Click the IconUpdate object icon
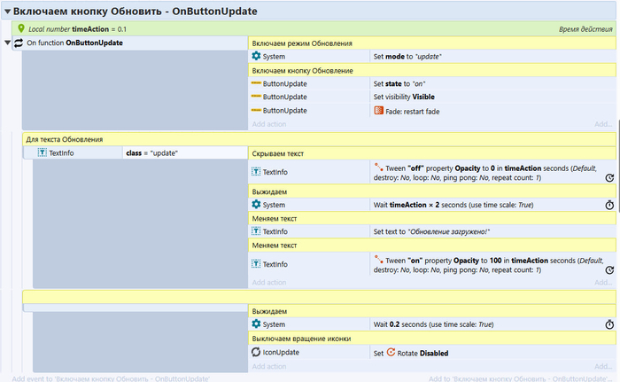The width and height of the screenshot is (620, 382). click(x=257, y=353)
